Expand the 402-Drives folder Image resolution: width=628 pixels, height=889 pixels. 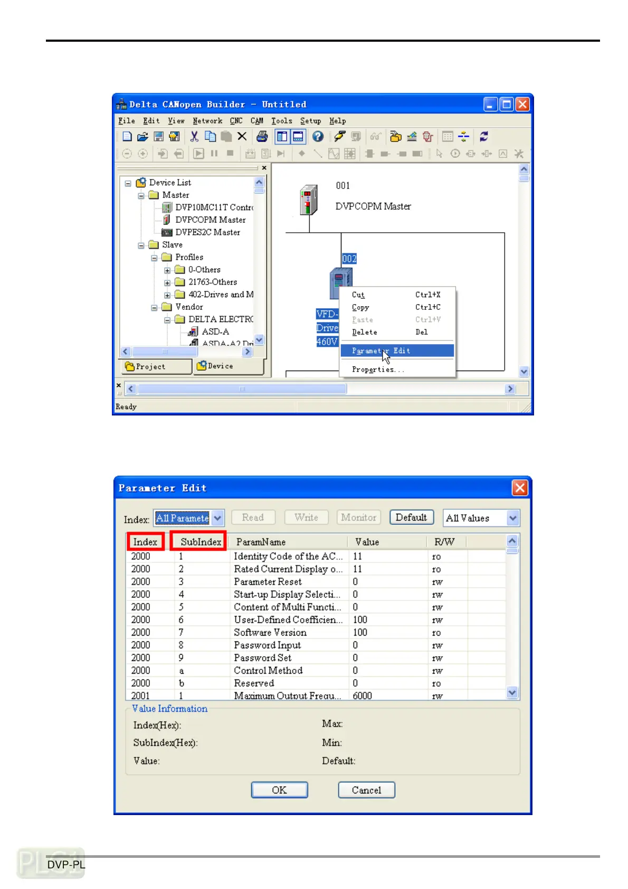tap(167, 295)
